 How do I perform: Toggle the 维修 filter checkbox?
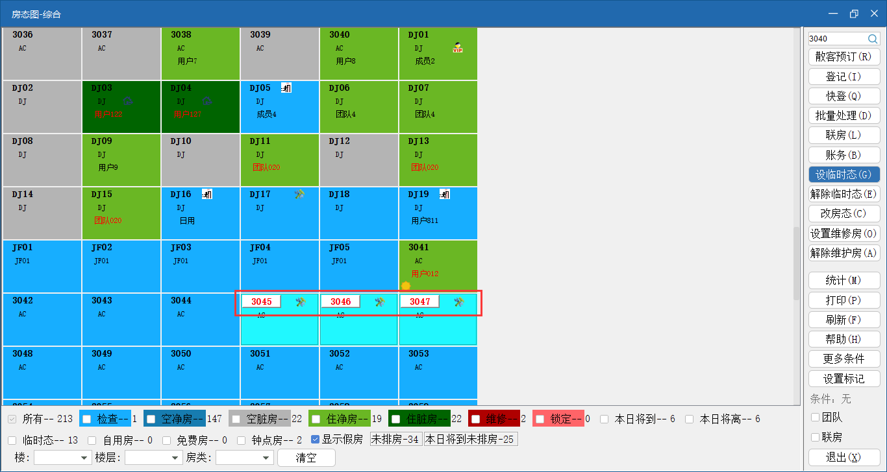pyautogui.click(x=475, y=419)
